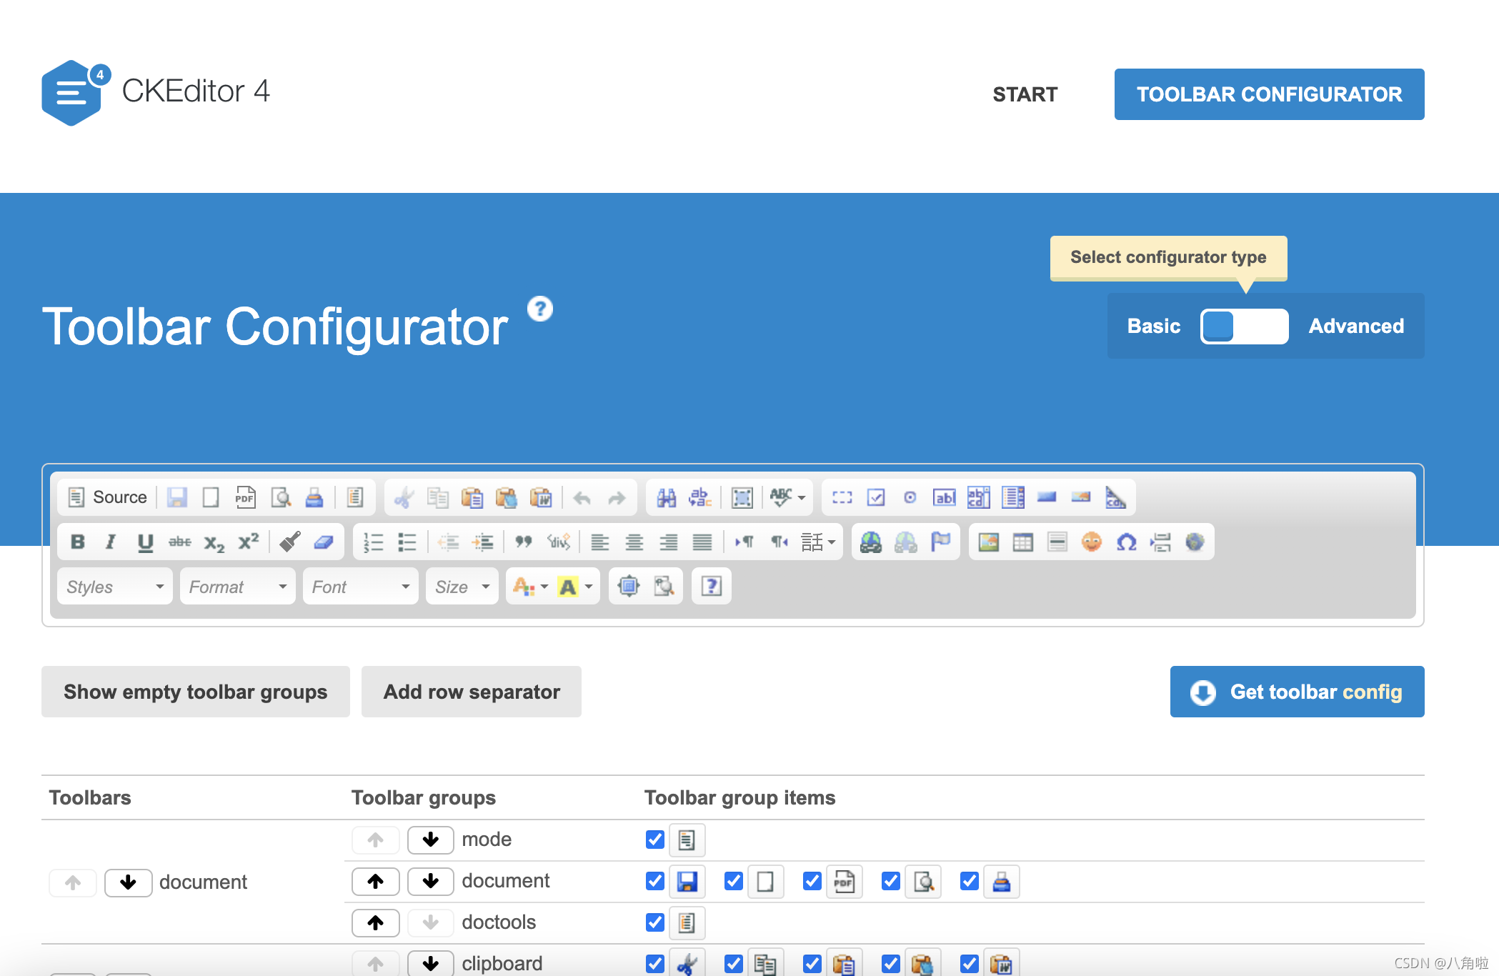
Task: Click the Save icon in editor toolbar
Action: 177,497
